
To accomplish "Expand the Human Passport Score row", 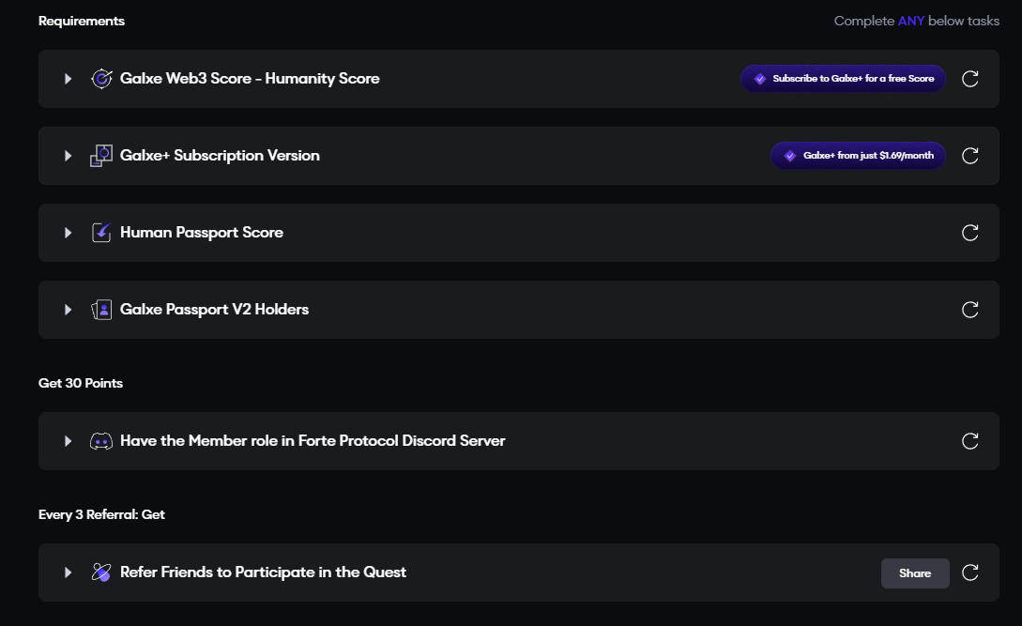I will (x=68, y=233).
